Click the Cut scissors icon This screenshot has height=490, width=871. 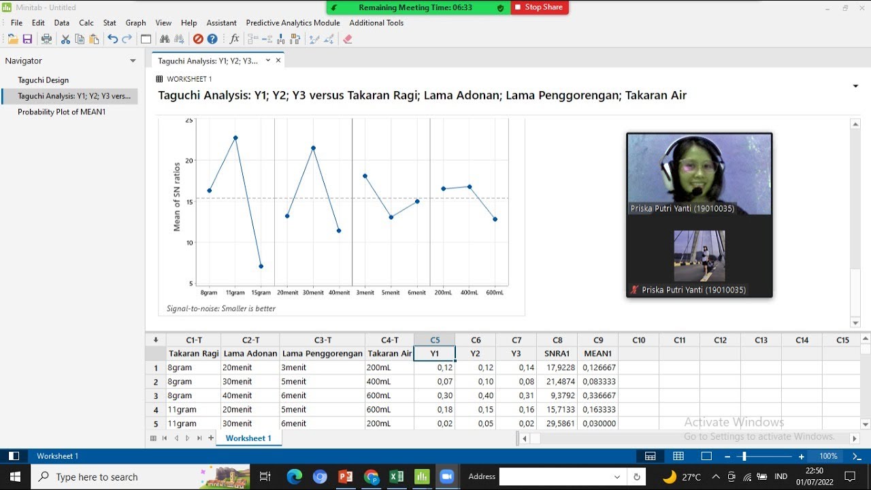point(65,39)
